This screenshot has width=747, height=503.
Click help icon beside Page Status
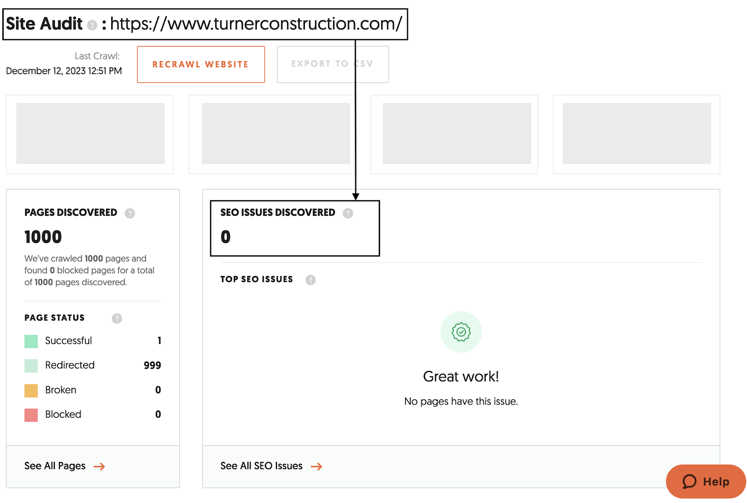[117, 319]
